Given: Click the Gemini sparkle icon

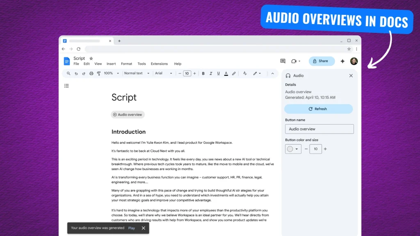Looking at the screenshot, I should coord(342,61).
